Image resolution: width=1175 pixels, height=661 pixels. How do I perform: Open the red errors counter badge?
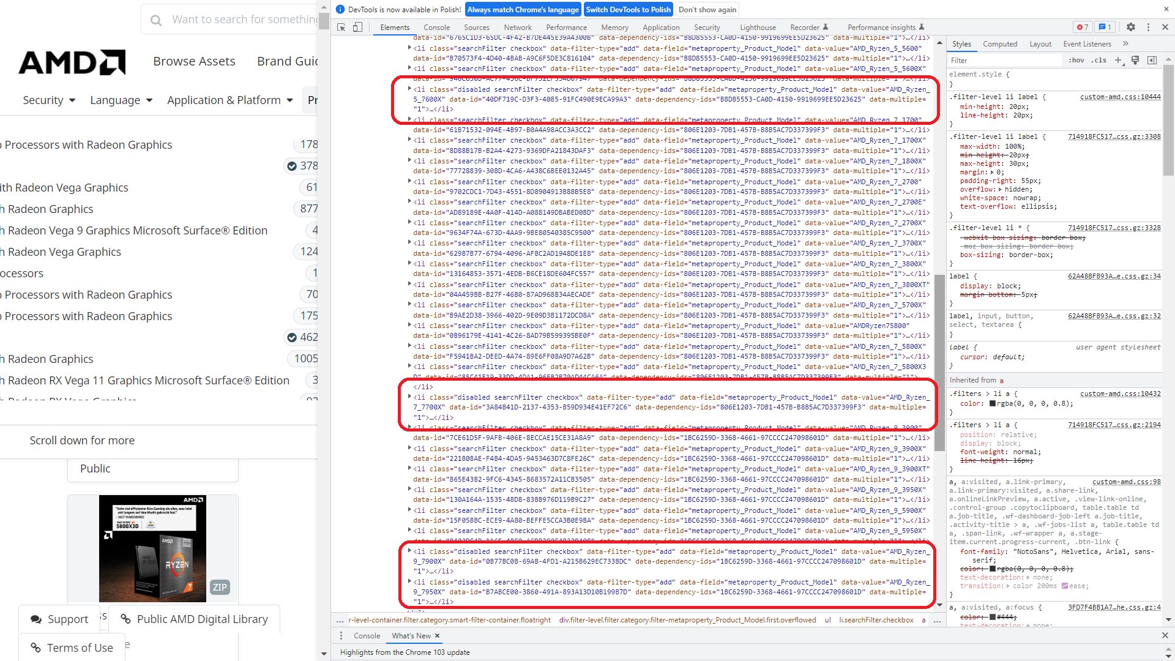[1083, 27]
